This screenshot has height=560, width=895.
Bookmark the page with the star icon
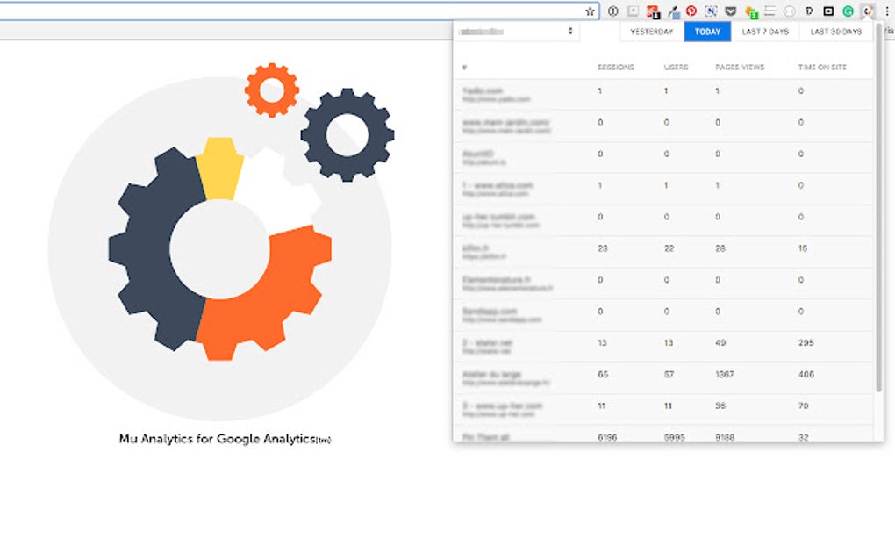591,8
